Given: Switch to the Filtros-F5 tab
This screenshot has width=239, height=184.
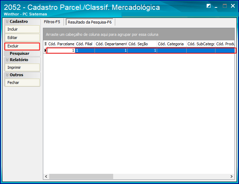Looking at the screenshot, I should click(52, 22).
